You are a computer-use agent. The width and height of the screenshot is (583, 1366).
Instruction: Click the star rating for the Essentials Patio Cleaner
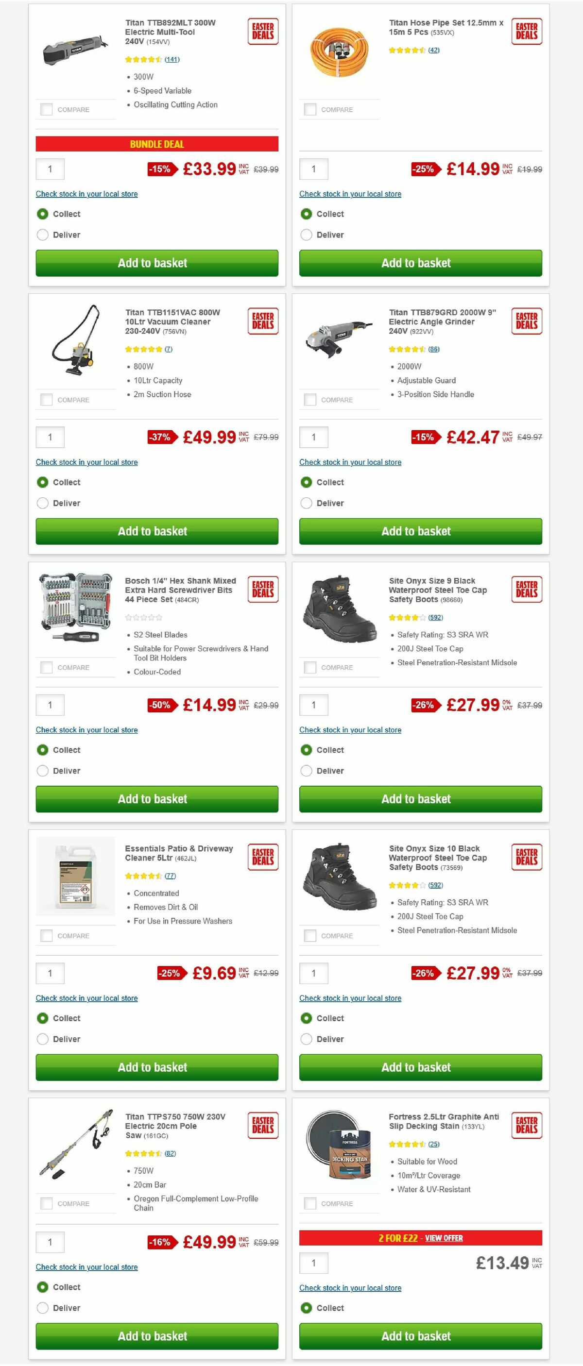[142, 876]
